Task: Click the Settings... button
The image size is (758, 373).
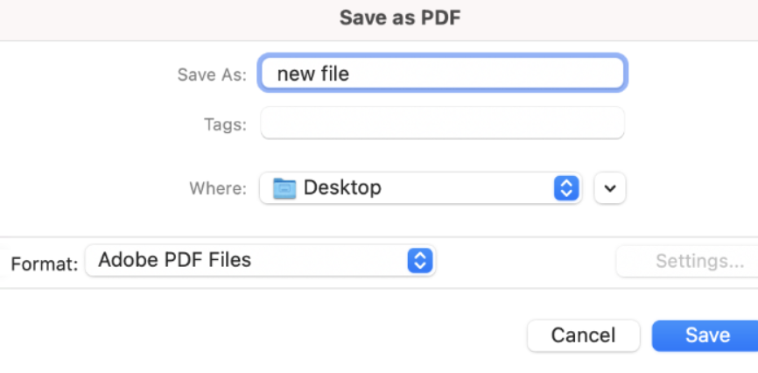Action: click(x=687, y=261)
